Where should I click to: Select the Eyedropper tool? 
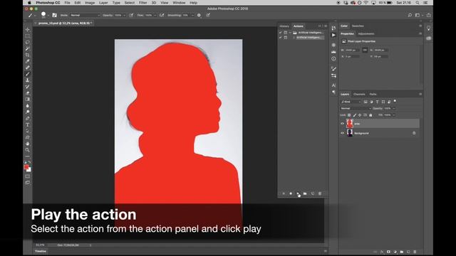coord(28,61)
